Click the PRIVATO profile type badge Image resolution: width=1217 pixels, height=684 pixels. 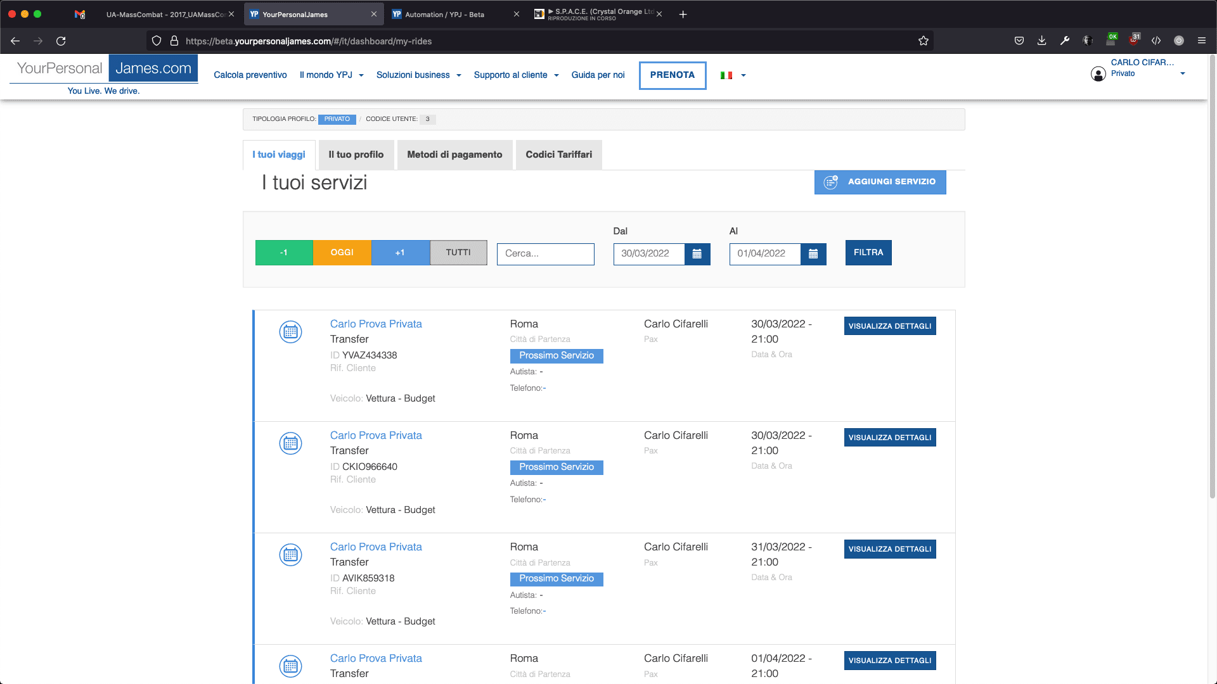(x=337, y=119)
